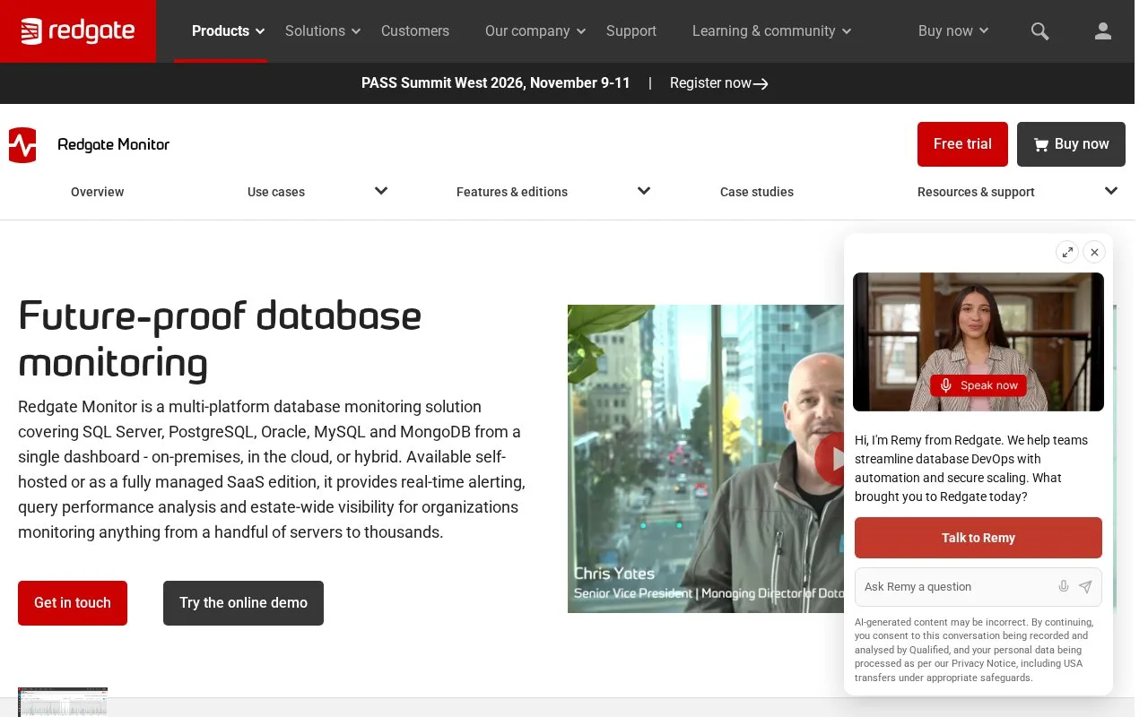Expand the Features & editions chevron
The width and height of the screenshot is (1148, 717).
click(644, 191)
